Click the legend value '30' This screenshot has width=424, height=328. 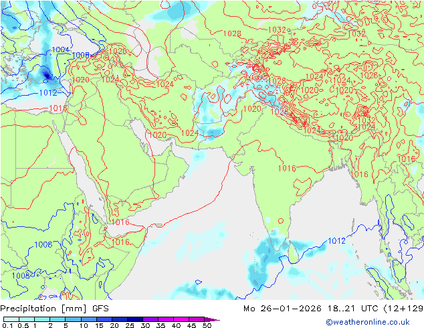(x=145, y=325)
